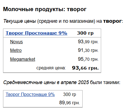128x109 pixels.
Task: Click the italic Текущие цены text
Action: tap(20, 21)
